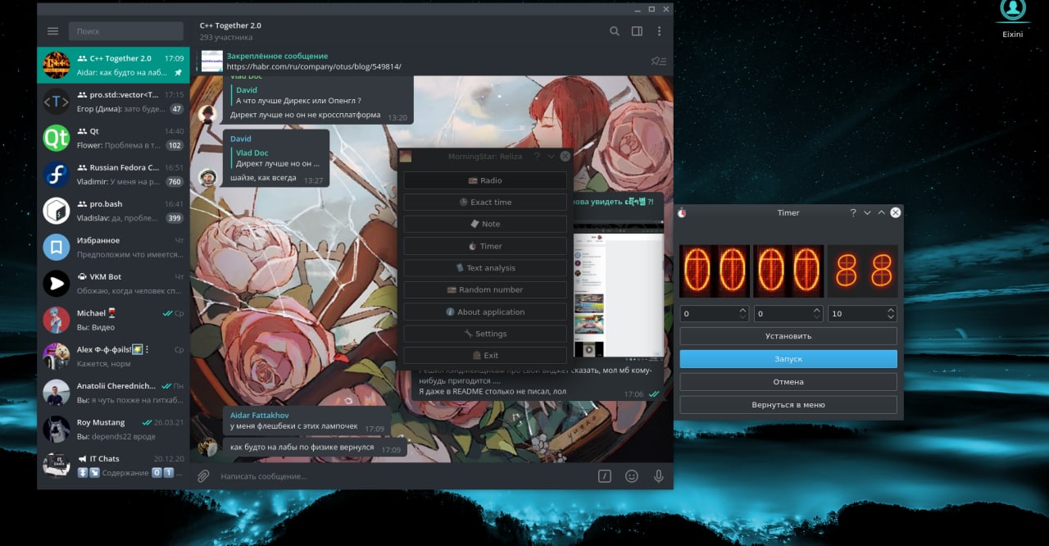The image size is (1049, 546).
Task: Click the pro.bash chat avatar
Action: tap(57, 210)
